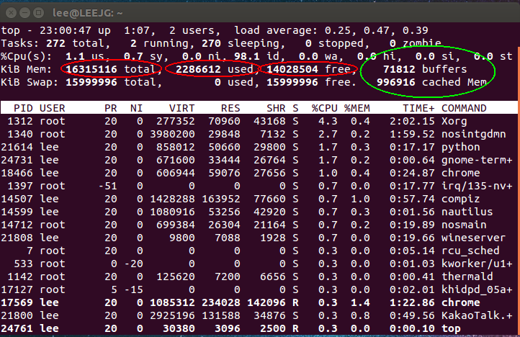Click nice value -20 of kworker

point(134,264)
